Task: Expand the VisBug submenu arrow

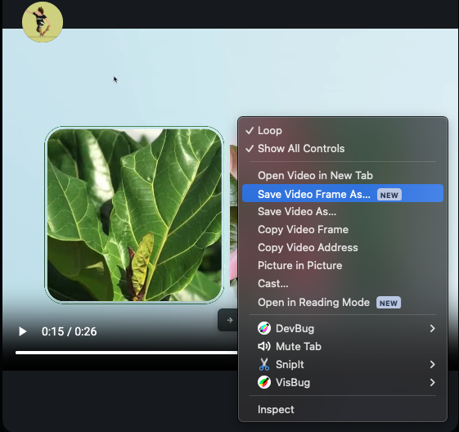Action: pos(432,382)
